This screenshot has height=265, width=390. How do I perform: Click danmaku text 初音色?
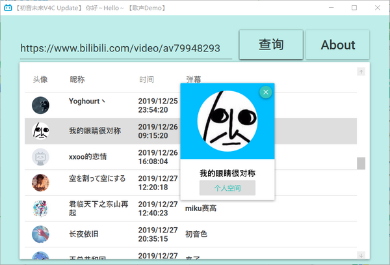(x=196, y=234)
